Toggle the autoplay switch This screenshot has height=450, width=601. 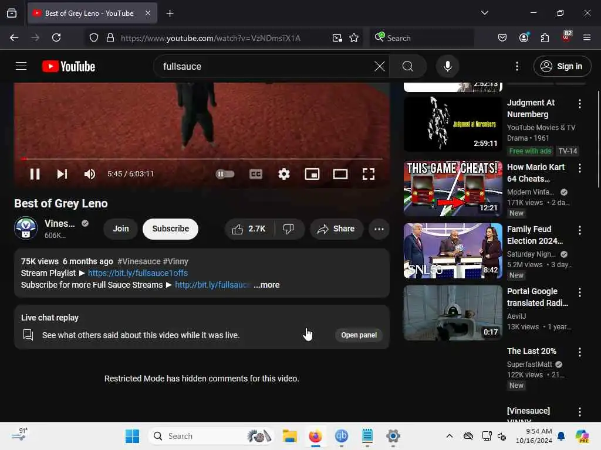225,174
